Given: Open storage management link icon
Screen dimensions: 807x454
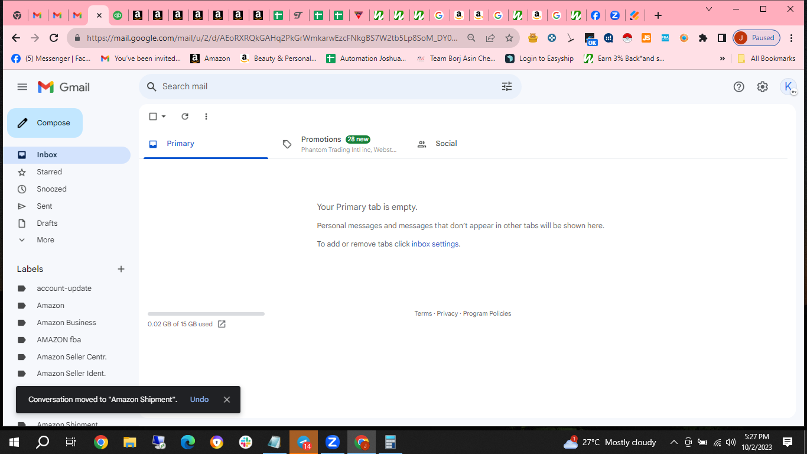Looking at the screenshot, I should [222, 324].
